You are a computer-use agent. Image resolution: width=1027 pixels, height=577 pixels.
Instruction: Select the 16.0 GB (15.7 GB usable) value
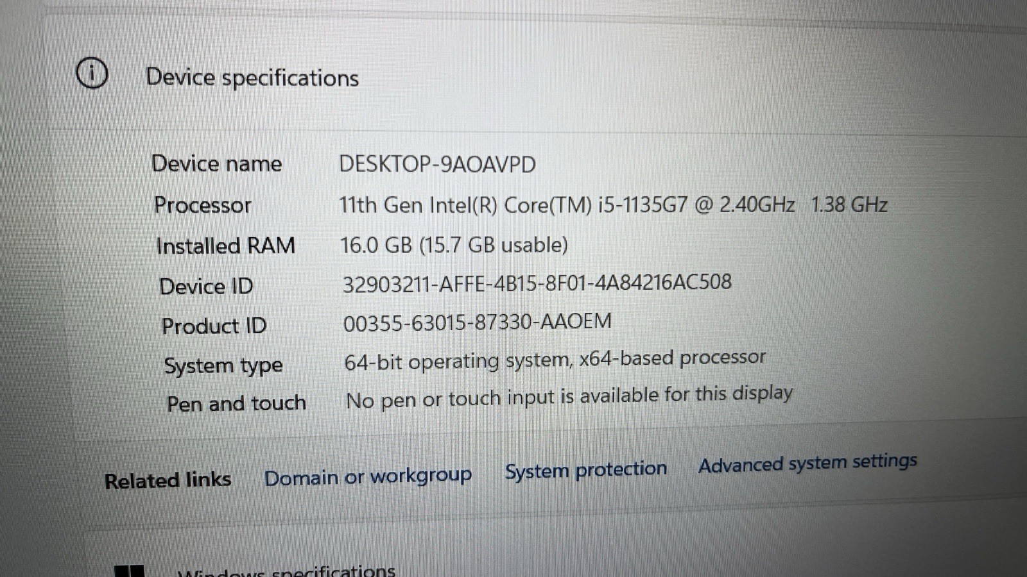click(454, 245)
